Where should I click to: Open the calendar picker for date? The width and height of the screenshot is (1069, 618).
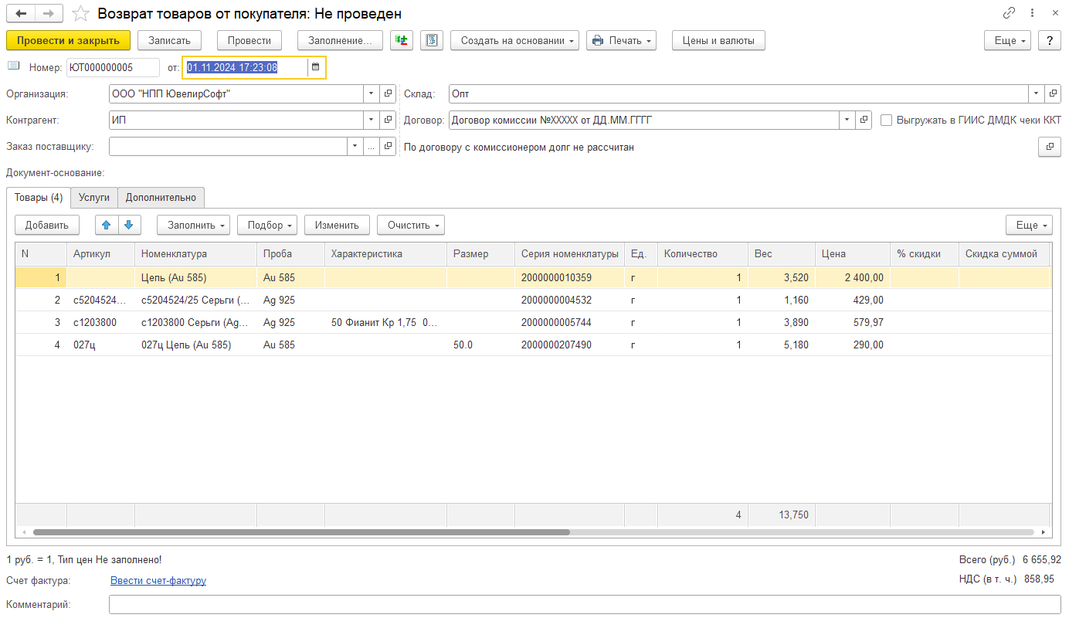click(x=315, y=67)
